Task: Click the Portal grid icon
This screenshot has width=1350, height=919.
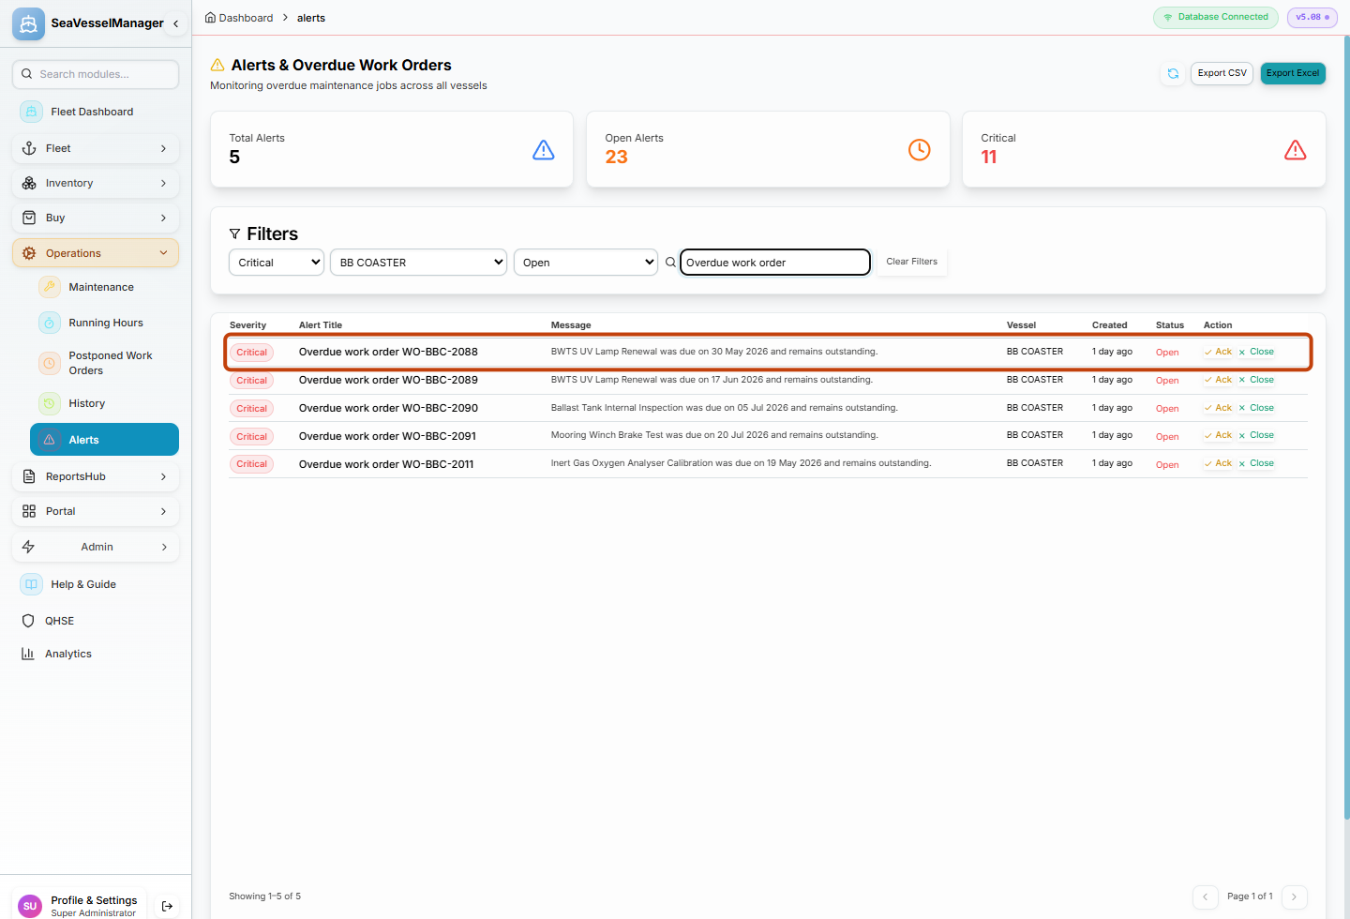Action: pyautogui.click(x=29, y=511)
